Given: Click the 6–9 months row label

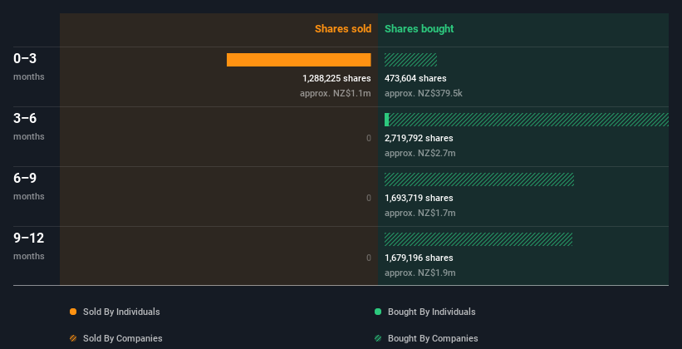Looking at the screenshot, I should (29, 186).
